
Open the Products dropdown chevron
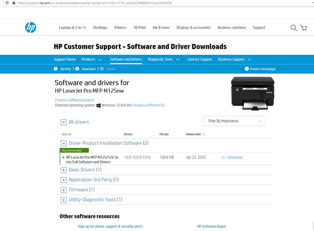pos(100,60)
